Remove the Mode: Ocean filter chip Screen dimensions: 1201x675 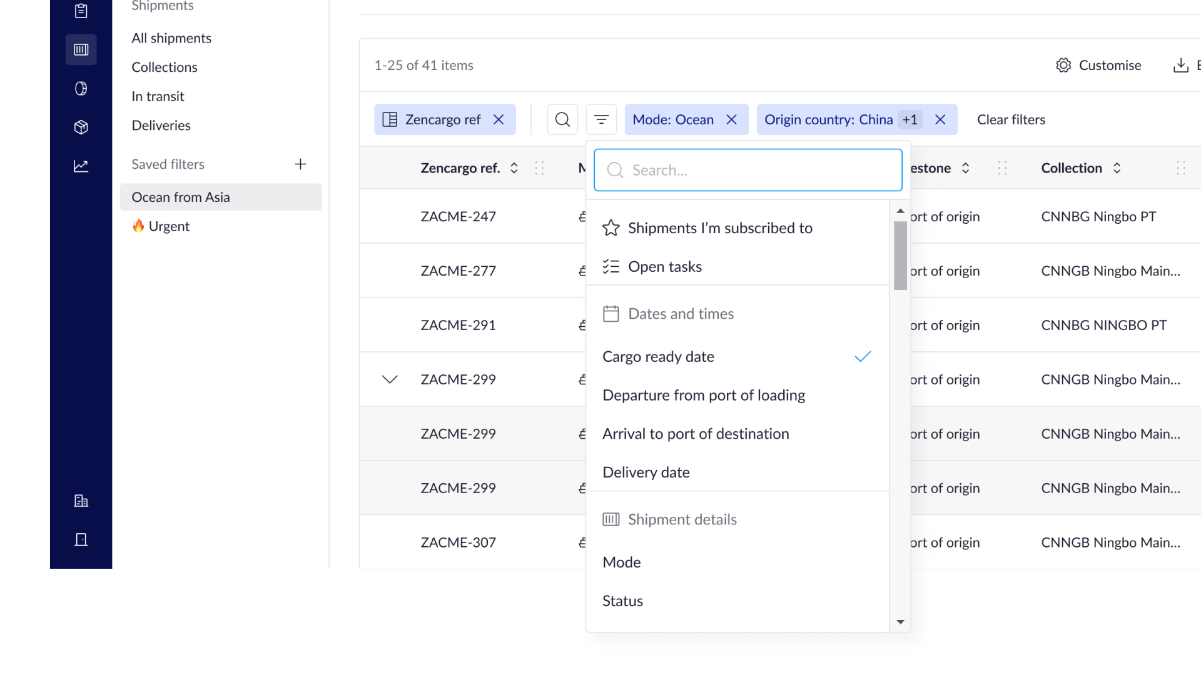point(731,119)
